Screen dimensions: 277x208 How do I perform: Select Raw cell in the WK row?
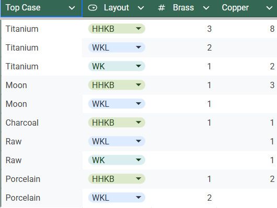click(42, 160)
